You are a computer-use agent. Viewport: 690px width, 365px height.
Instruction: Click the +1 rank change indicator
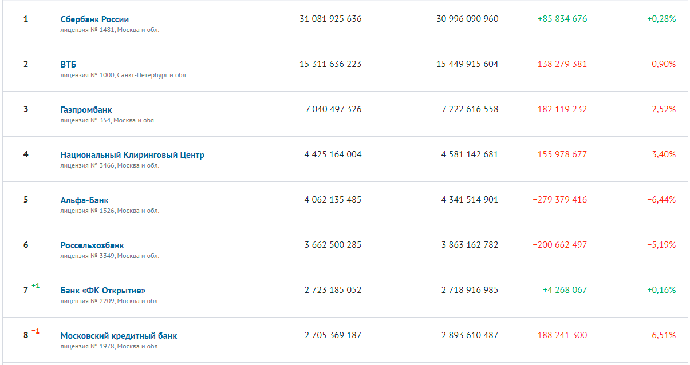[x=36, y=286]
